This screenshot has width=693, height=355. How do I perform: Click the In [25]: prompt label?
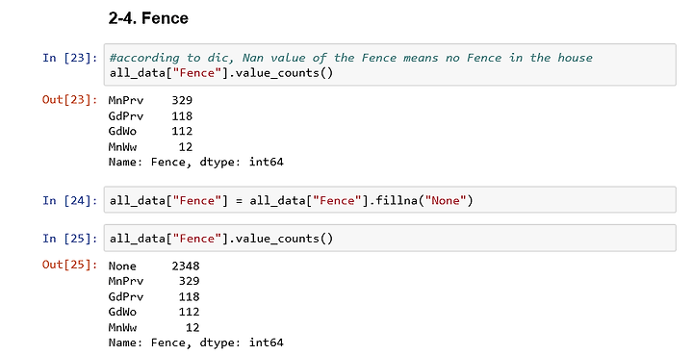click(x=70, y=239)
